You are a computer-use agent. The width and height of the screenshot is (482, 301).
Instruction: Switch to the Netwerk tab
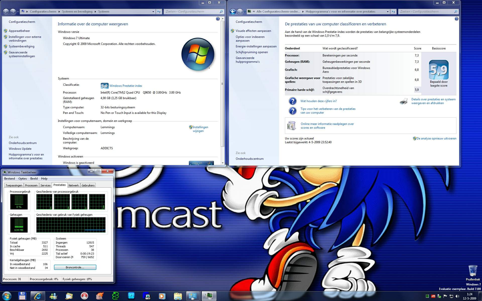74,185
